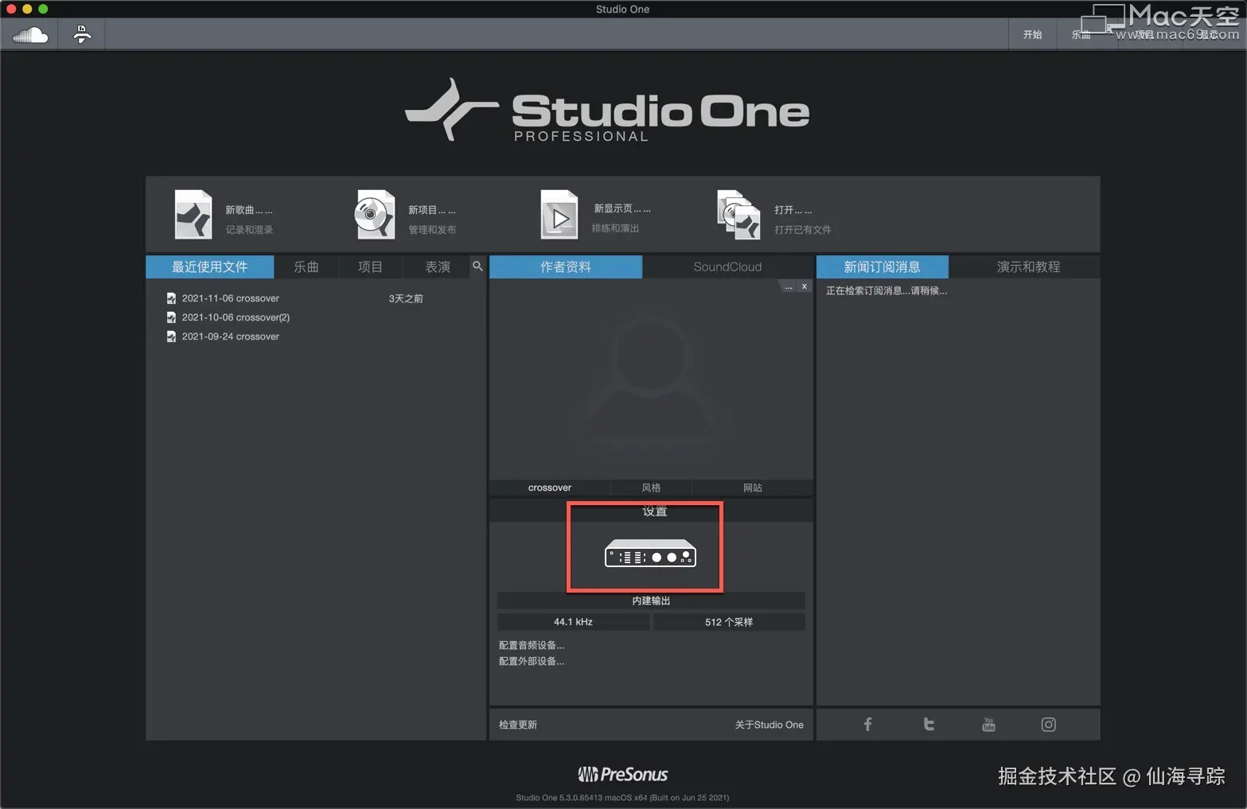The width and height of the screenshot is (1247, 809).
Task: Open the YouTube link icon
Action: (x=988, y=724)
